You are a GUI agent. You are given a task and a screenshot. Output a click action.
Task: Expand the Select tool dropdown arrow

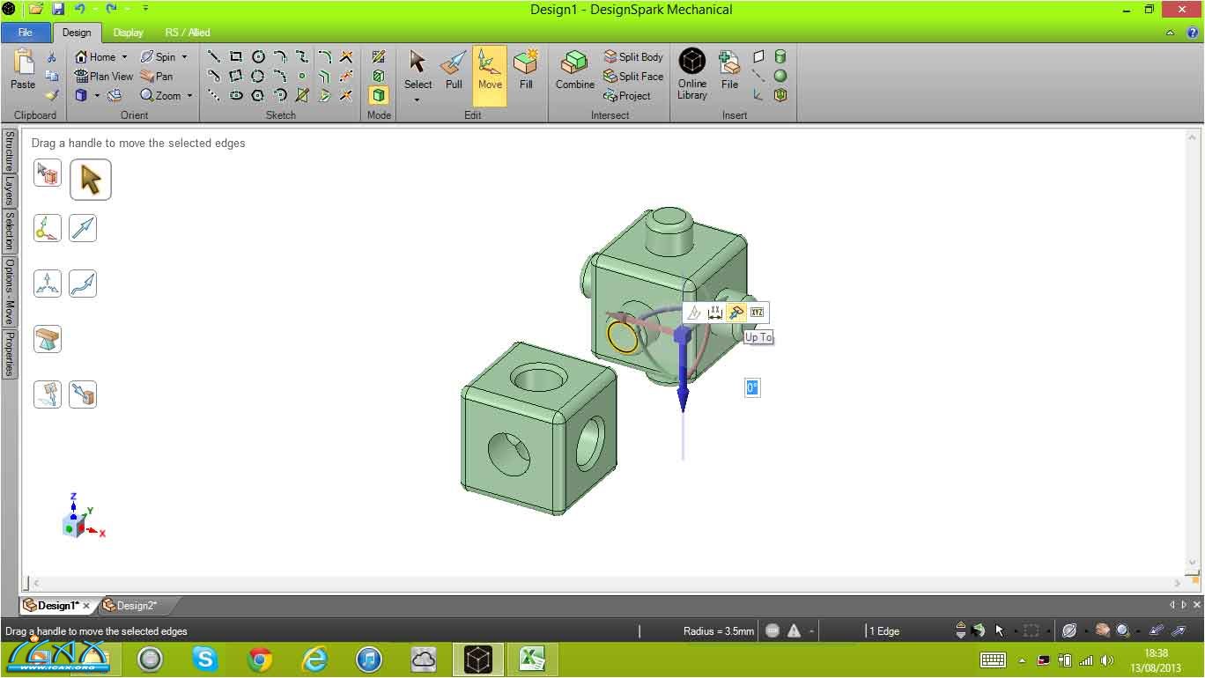click(418, 99)
